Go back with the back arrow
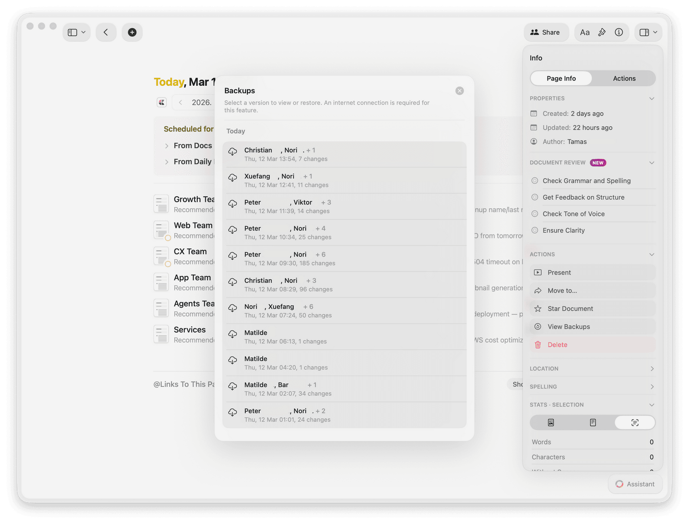Viewport: 689px width, 524px height. pyautogui.click(x=106, y=32)
